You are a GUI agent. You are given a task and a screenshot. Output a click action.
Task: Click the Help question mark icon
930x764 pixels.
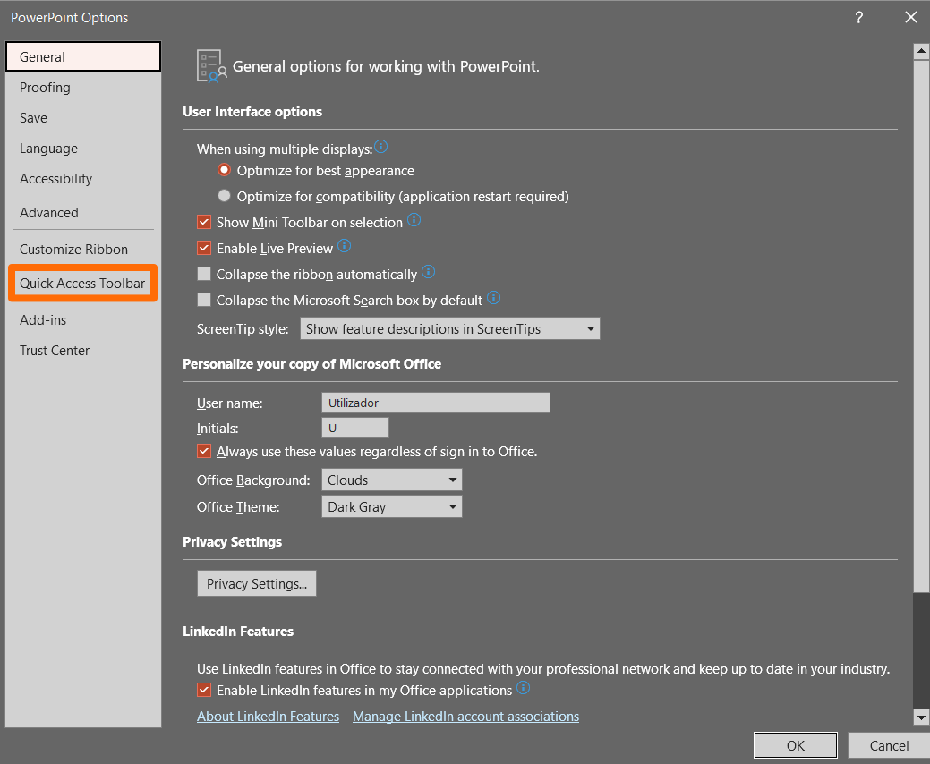click(x=858, y=17)
